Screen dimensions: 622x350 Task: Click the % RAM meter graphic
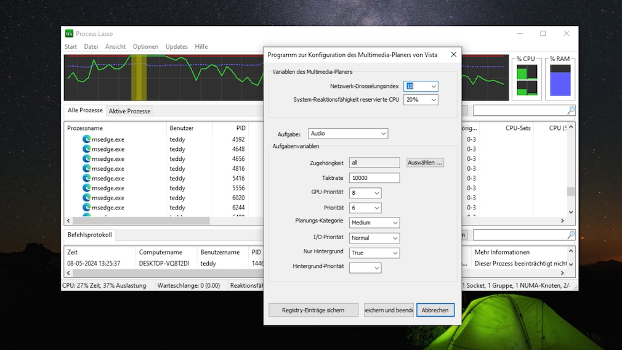pyautogui.click(x=560, y=79)
